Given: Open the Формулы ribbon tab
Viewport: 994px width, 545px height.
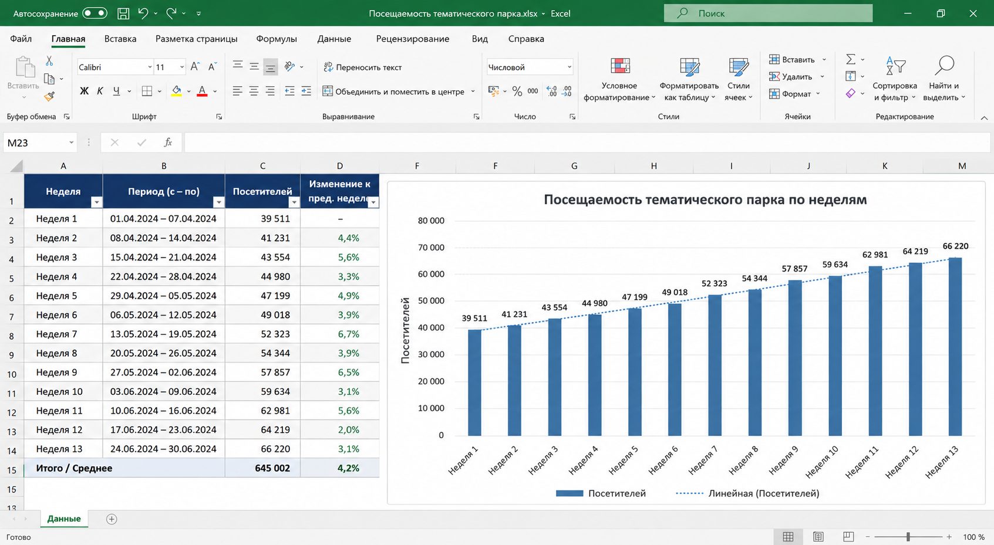Looking at the screenshot, I should pyautogui.click(x=277, y=39).
